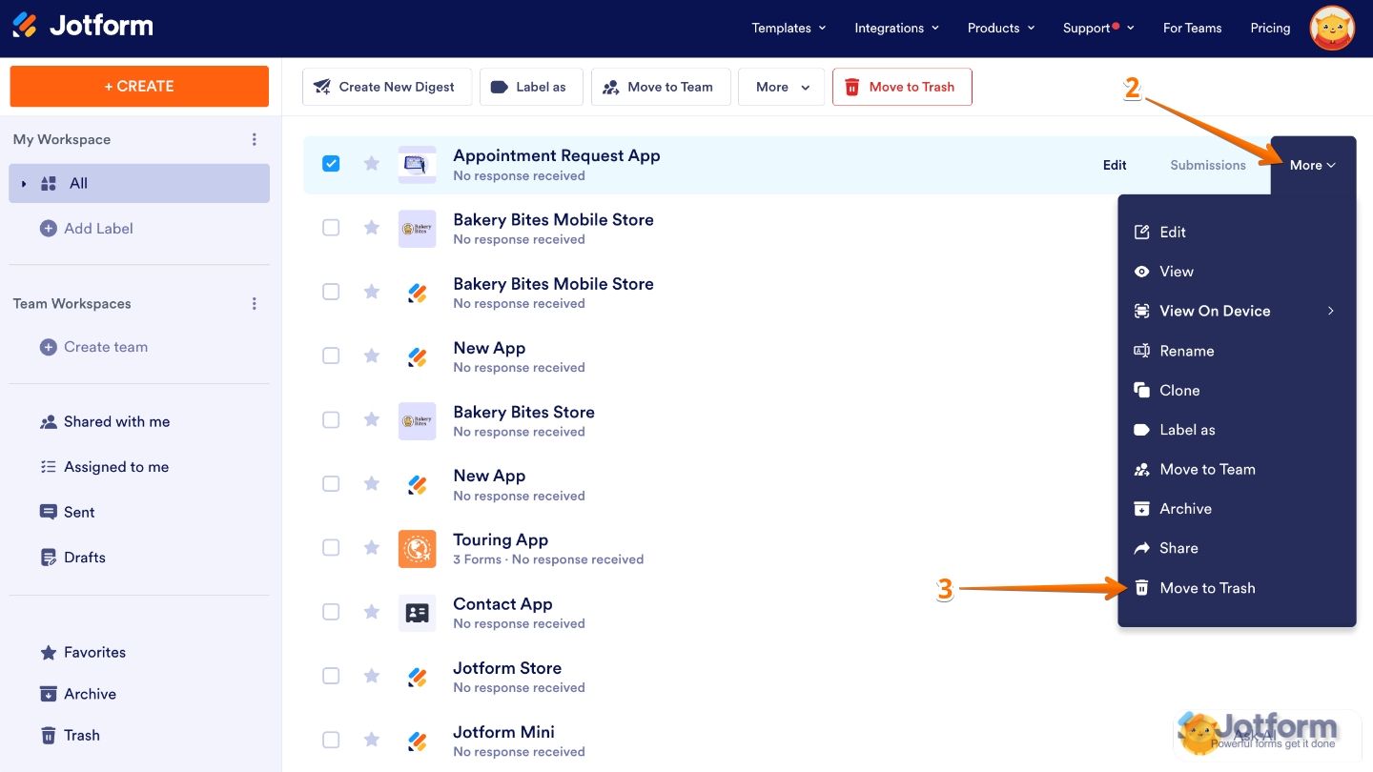Expand the All folder tree arrow
The image size is (1373, 772).
pos(24,183)
